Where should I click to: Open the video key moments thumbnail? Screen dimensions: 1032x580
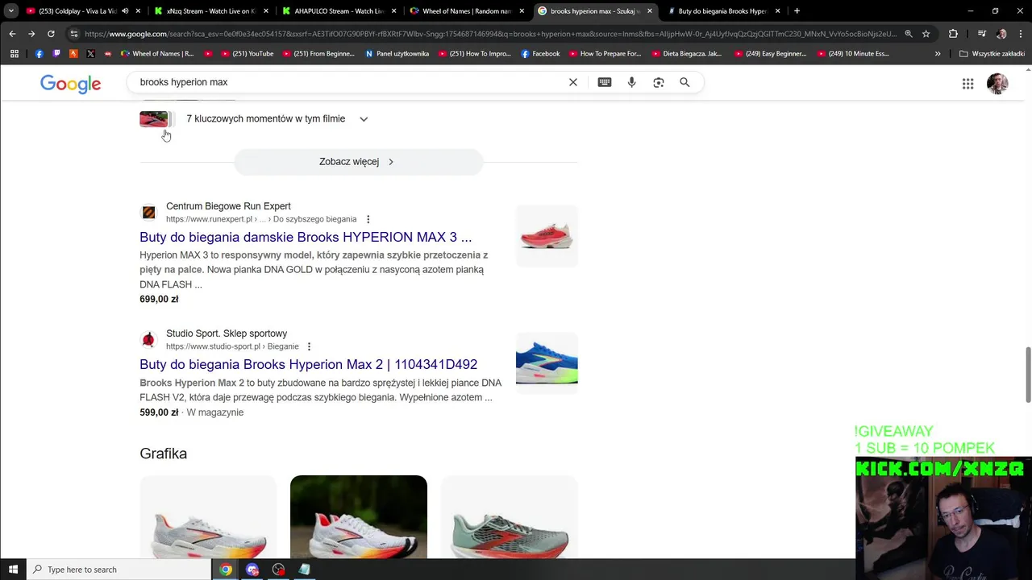155,119
